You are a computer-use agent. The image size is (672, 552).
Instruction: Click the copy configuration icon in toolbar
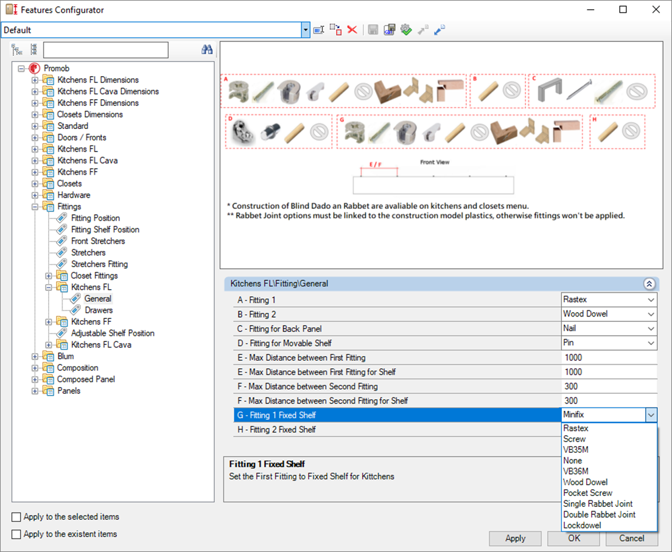tap(335, 30)
